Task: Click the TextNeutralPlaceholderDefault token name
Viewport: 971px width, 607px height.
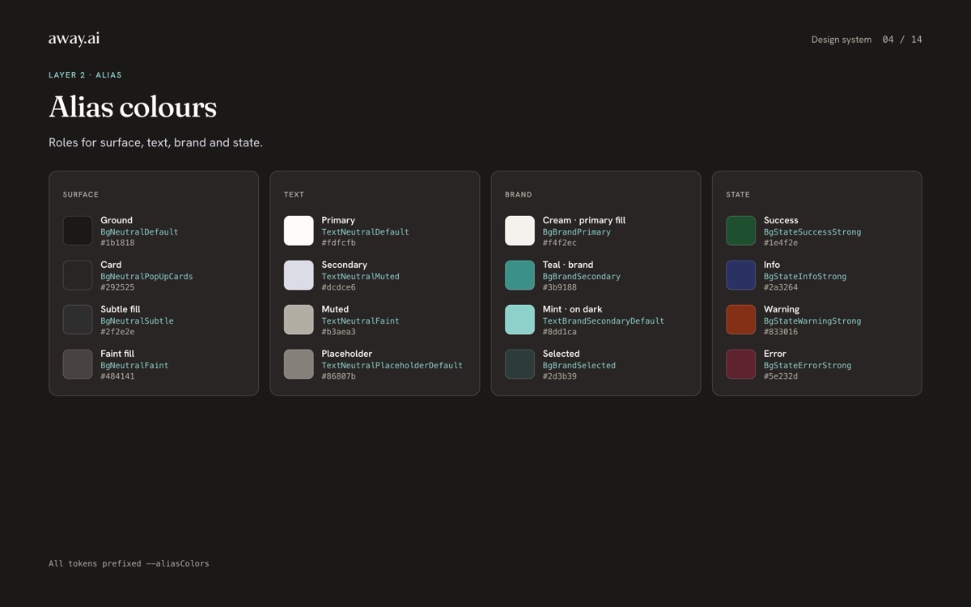Action: pyautogui.click(x=392, y=366)
